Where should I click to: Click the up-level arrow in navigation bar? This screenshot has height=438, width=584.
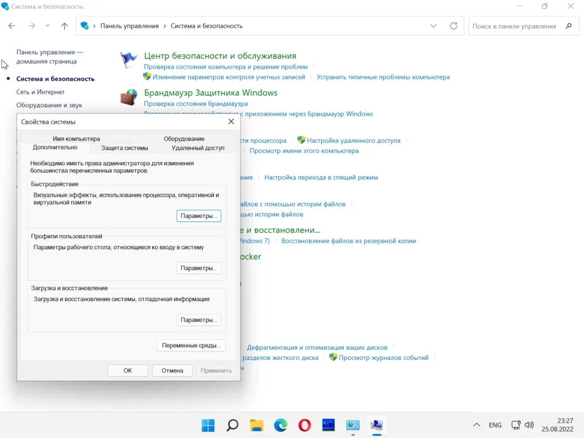64,26
